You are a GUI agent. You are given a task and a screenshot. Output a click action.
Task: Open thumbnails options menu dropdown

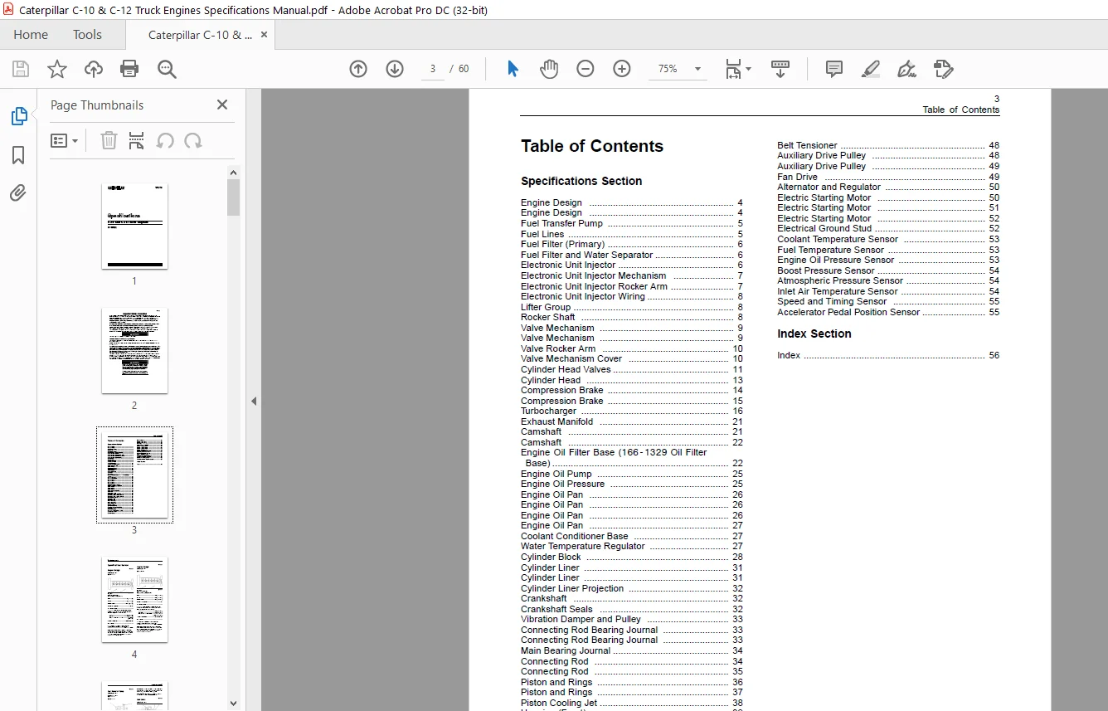click(x=65, y=140)
